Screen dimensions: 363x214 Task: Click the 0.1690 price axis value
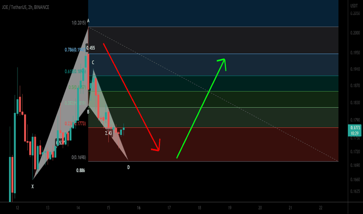pyautogui.click(x=355, y=165)
